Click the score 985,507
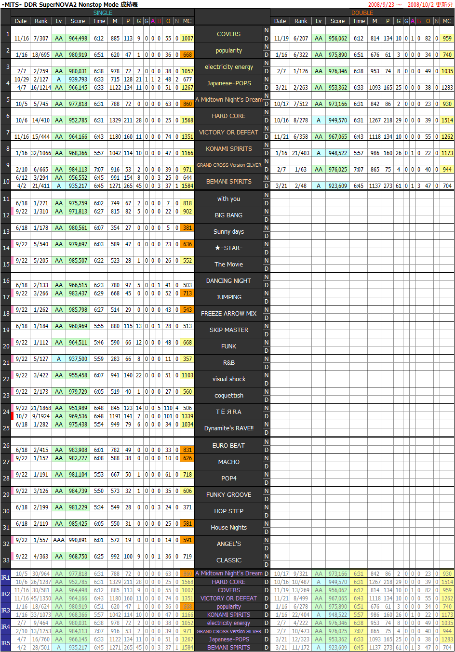Image resolution: width=455 pixels, height=652 pixels. click(x=78, y=261)
